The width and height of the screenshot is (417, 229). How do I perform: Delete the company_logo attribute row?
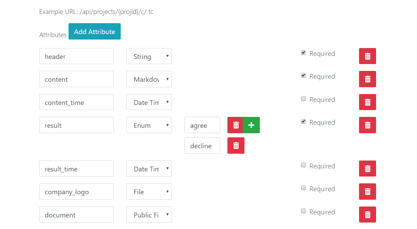point(367,192)
